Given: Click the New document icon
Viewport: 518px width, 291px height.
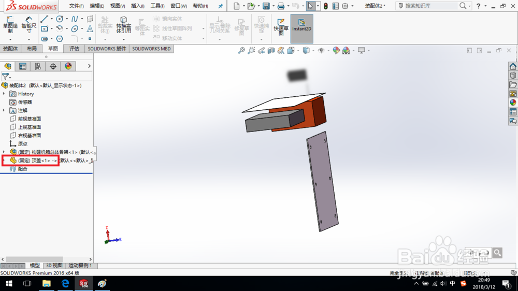Looking at the screenshot, I should tap(237, 6).
